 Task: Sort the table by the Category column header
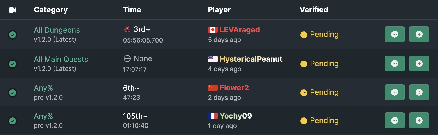coord(51,10)
